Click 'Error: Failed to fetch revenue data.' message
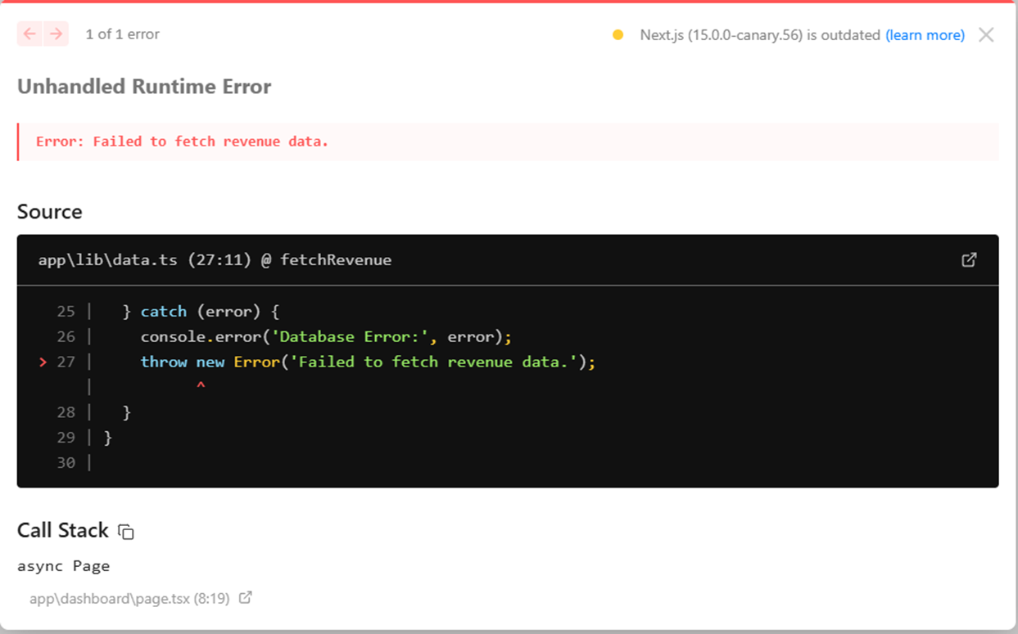Image resolution: width=1018 pixels, height=634 pixels. tap(182, 142)
